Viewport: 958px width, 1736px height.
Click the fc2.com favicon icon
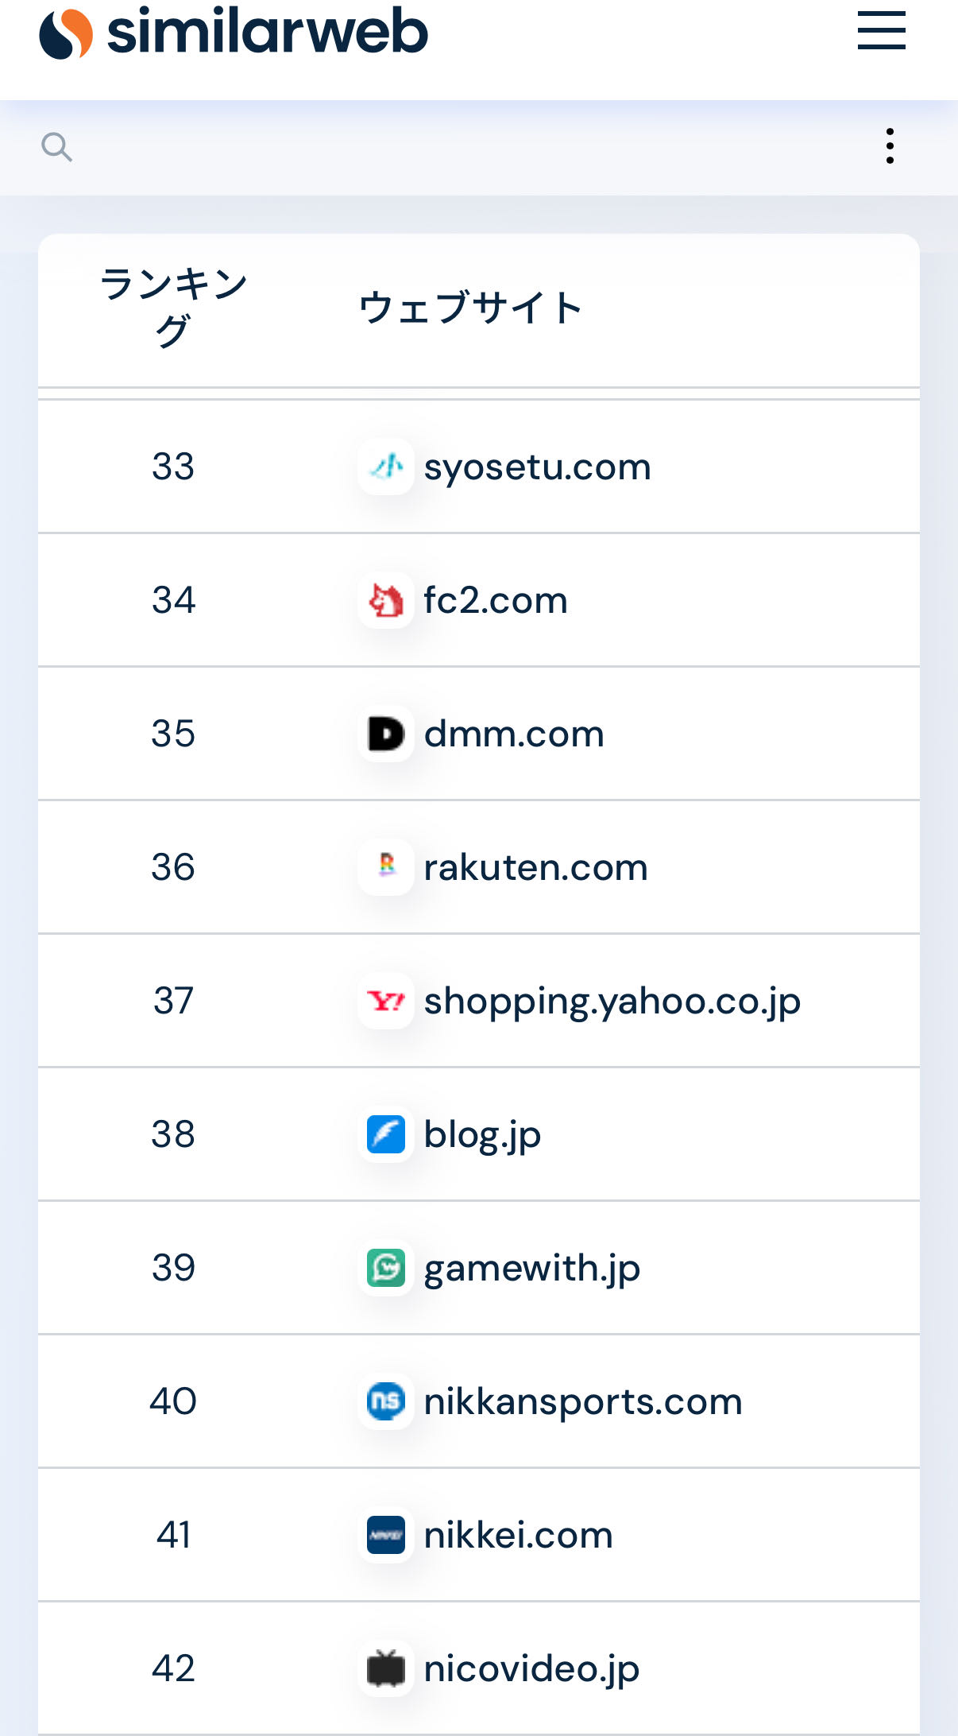click(x=386, y=600)
